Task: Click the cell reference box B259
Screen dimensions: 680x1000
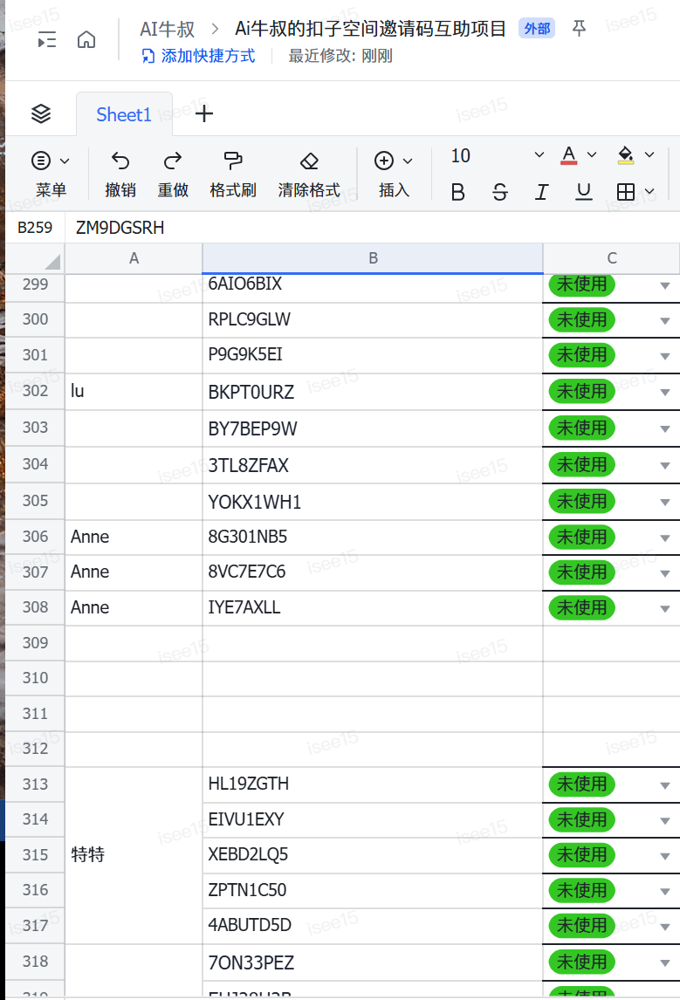Action: click(35, 228)
